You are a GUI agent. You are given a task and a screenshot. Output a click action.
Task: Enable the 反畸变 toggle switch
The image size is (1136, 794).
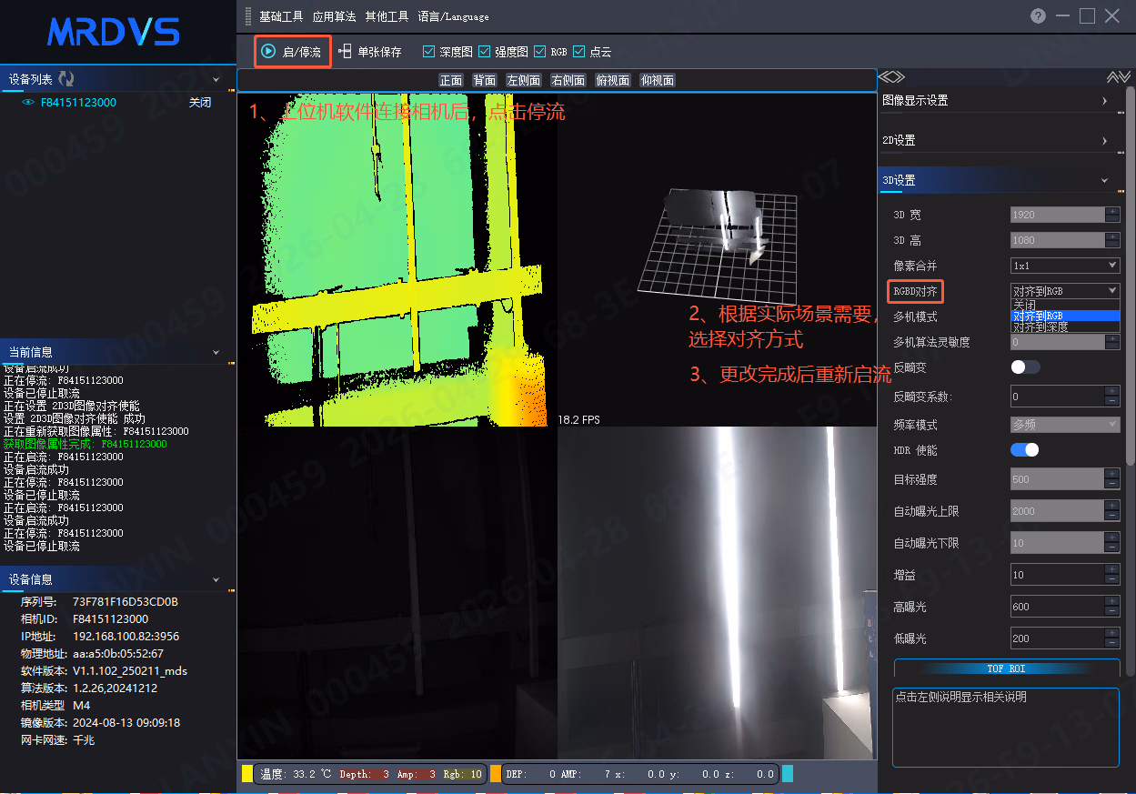tap(1025, 367)
